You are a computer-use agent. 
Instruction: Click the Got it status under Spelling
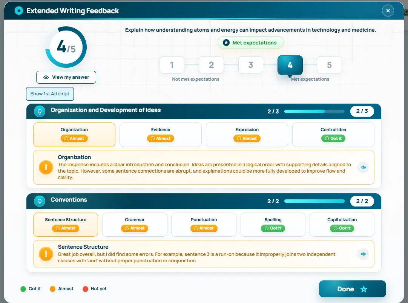[x=273, y=228]
